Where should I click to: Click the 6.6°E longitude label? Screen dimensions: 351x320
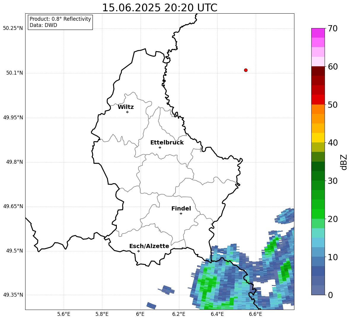(x=256, y=314)
